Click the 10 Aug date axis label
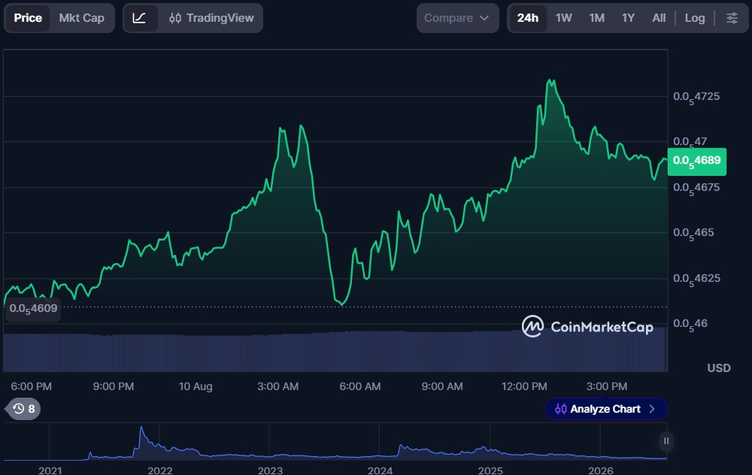This screenshot has width=752, height=475. pos(196,386)
